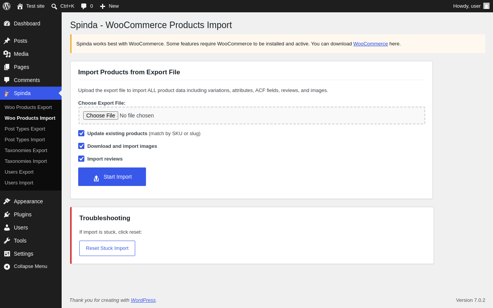Click the search magnifier icon
This screenshot has width=493, height=308.
click(54, 6)
